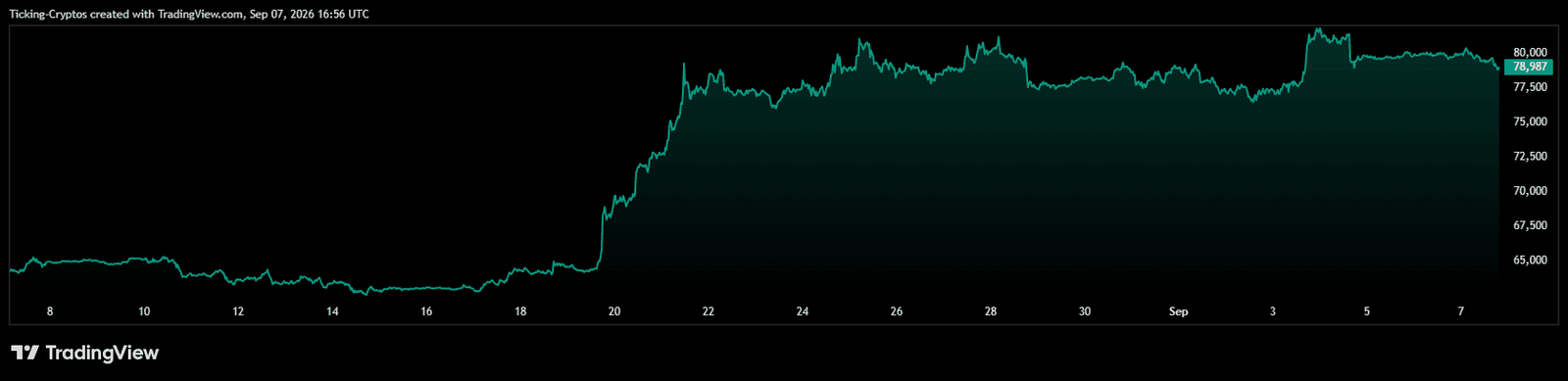Click date label 7 on time axis
The width and height of the screenshot is (1568, 381).
[1461, 311]
